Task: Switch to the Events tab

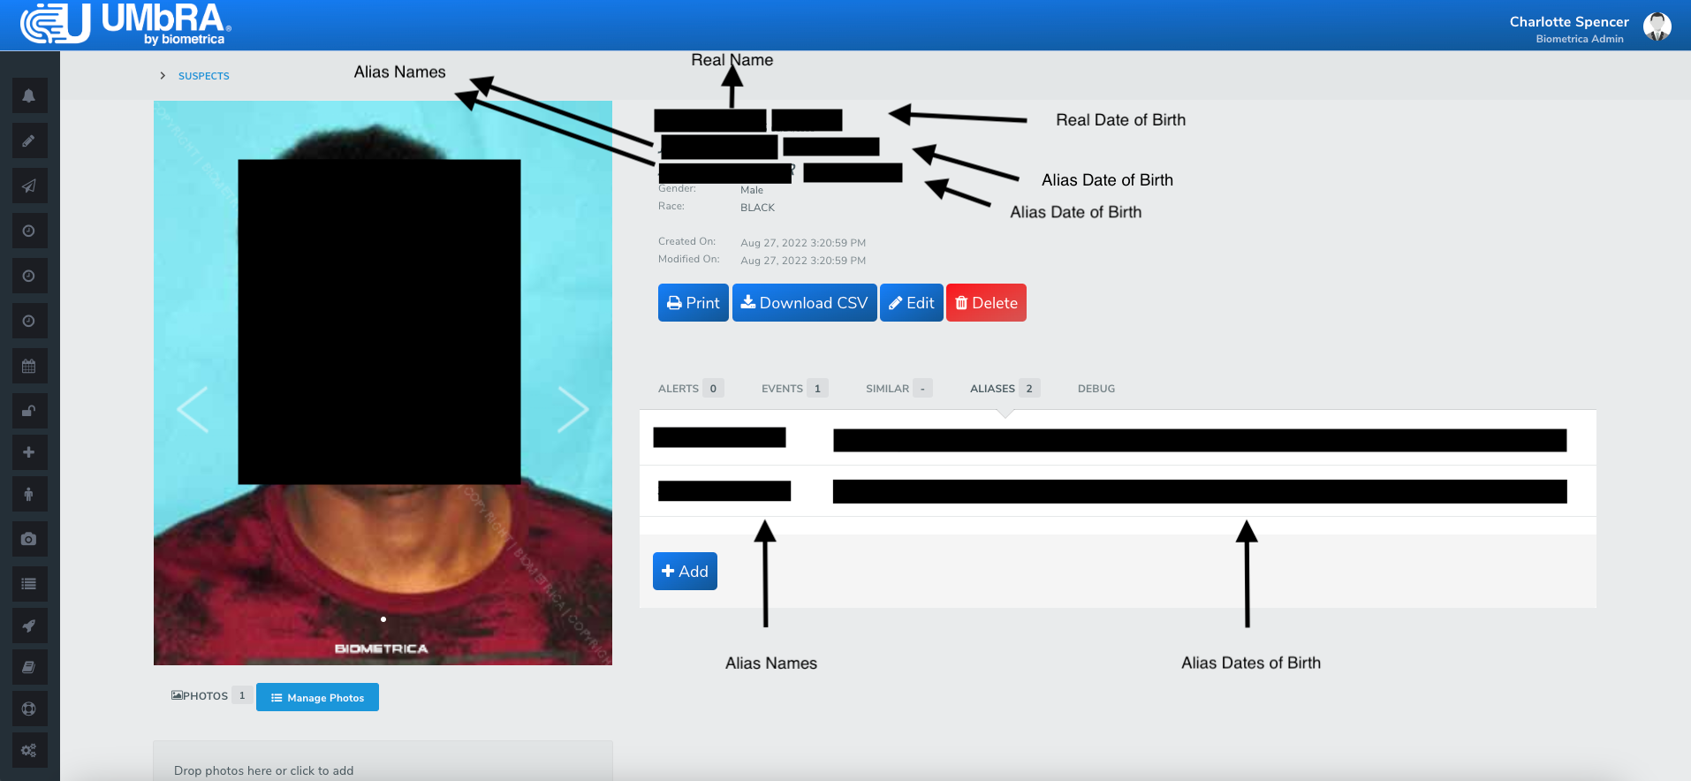Action: click(794, 389)
